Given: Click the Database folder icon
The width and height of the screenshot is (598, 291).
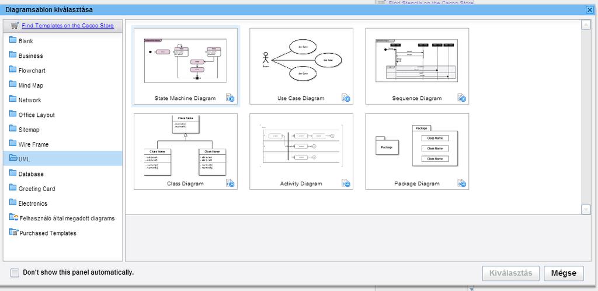Looking at the screenshot, I should pos(13,173).
